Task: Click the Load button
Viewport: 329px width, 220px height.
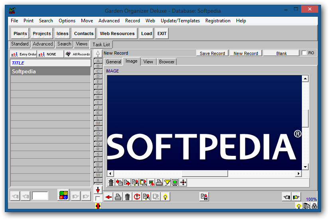Action: pos(146,33)
